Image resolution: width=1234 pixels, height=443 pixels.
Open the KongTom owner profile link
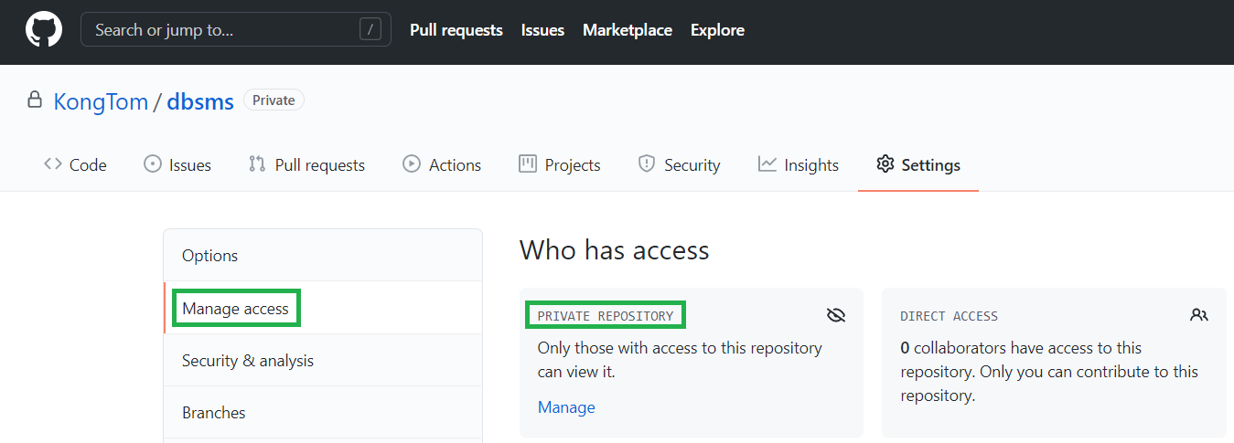coord(101,101)
